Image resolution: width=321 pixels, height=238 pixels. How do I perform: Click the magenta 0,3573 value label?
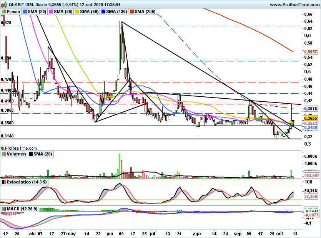click(311, 123)
